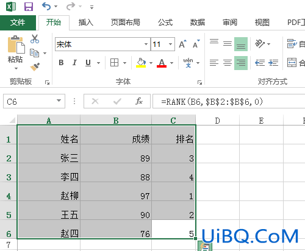Open the 字体 dialog launcher
This screenshot has width=305, height=251.
(x=199, y=82)
